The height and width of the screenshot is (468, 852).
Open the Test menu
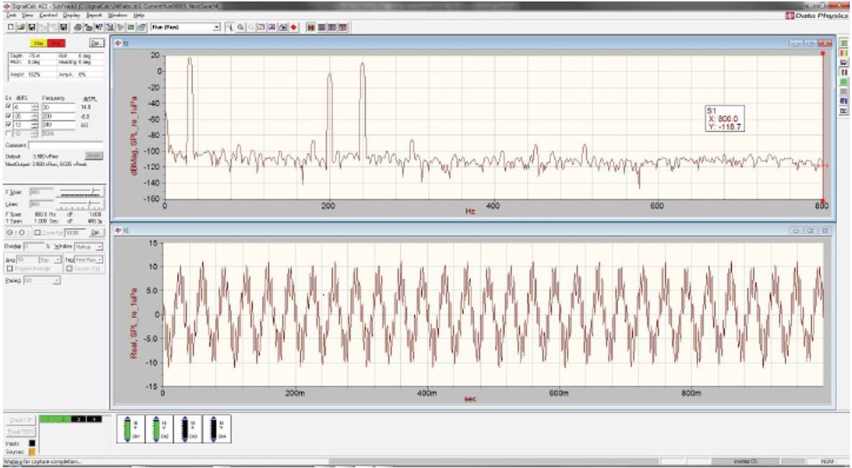[x=11, y=15]
